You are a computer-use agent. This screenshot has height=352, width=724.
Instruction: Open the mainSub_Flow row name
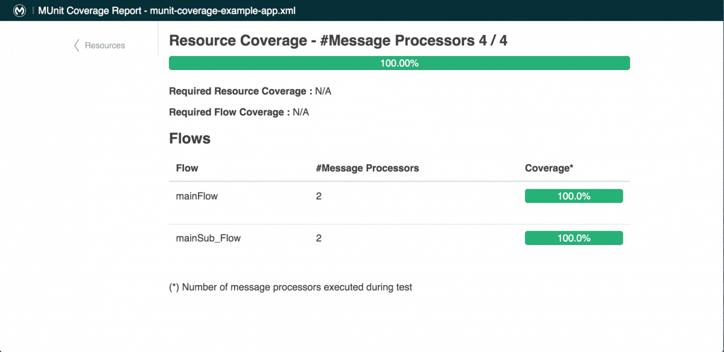[208, 238]
